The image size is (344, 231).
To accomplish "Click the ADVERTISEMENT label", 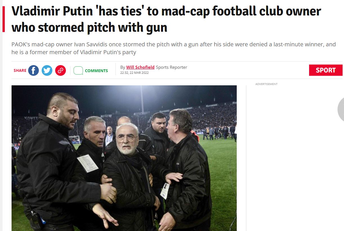I will coord(266,84).
